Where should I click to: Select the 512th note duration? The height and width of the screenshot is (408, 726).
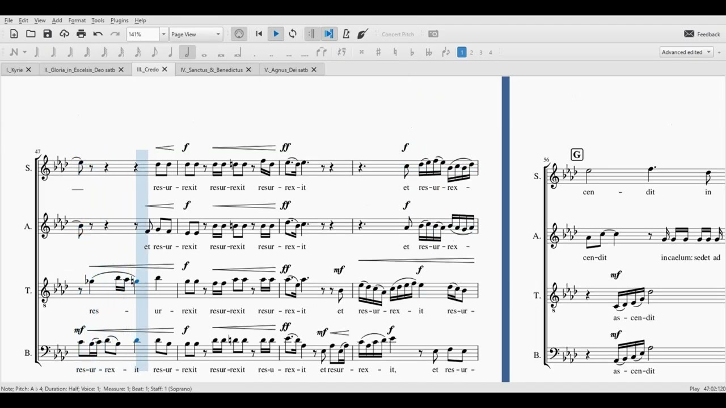tap(53, 52)
